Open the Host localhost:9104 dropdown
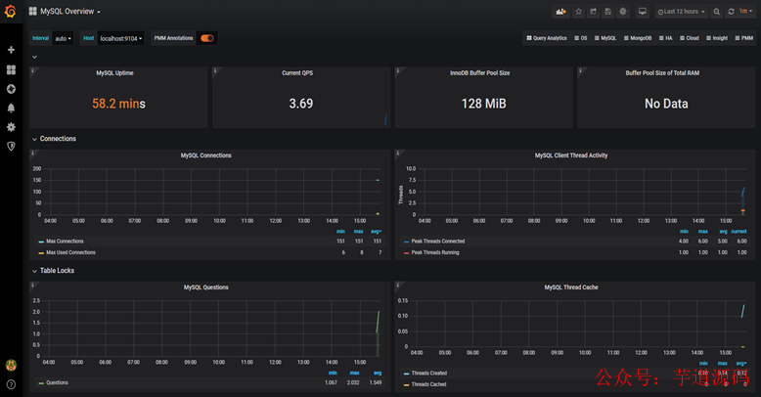Image resolution: width=761 pixels, height=397 pixels. 121,38
